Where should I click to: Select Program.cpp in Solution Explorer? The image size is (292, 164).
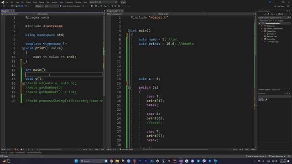(x=274, y=41)
